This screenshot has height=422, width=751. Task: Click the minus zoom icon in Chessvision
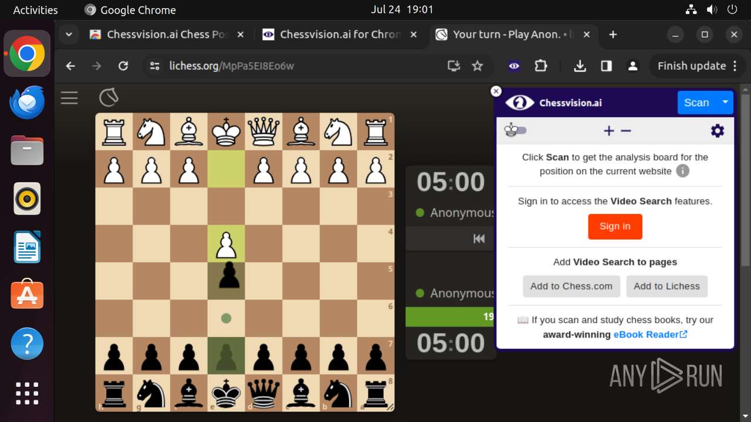(626, 131)
